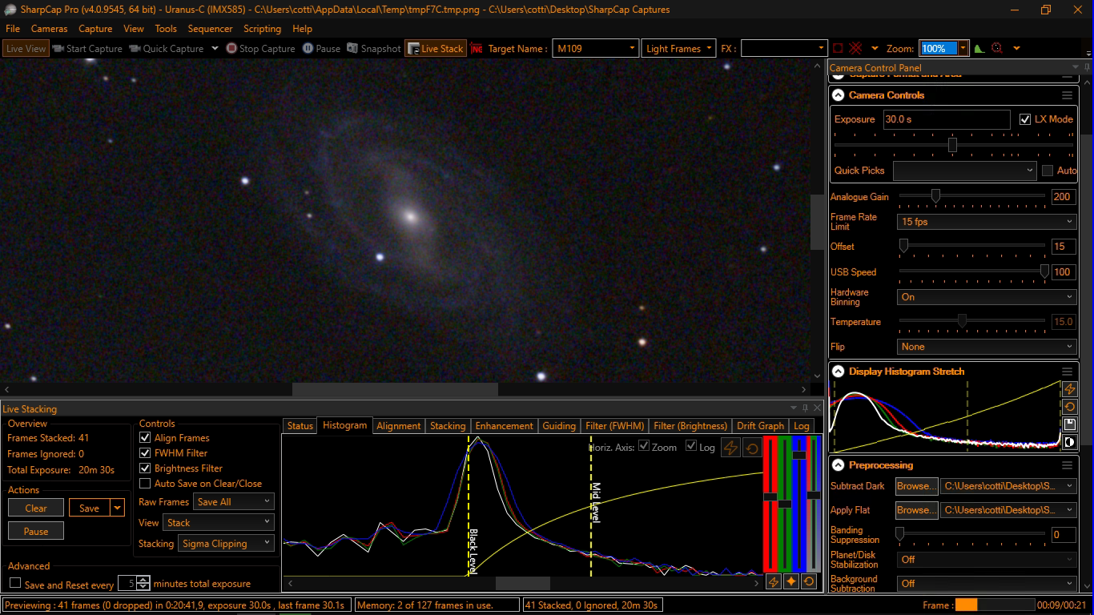Viewport: 1094px width, 615px height.
Task: Open the Stacking algorithm dropdown showing Sigma Clipping
Action: pyautogui.click(x=226, y=544)
